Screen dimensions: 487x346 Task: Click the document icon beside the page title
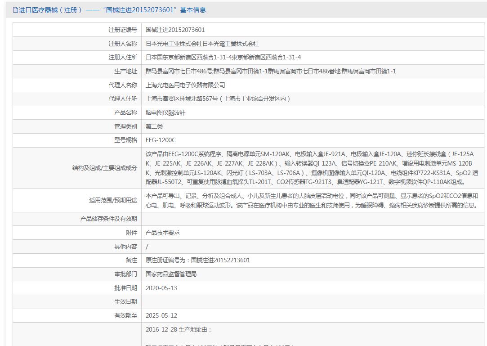pos(15,10)
